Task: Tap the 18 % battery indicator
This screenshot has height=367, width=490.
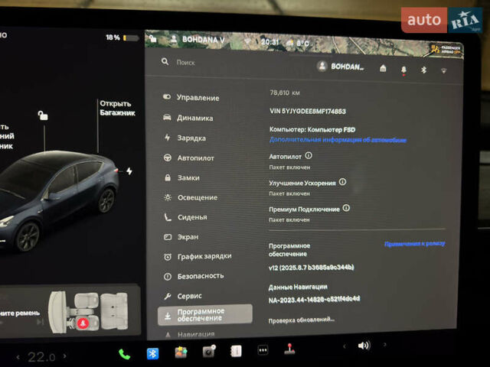Action: point(122,37)
